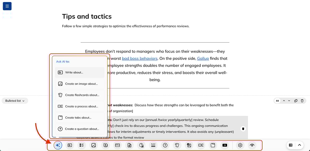Open the bad boss behaviors link
This screenshot has height=151, width=310.
pyautogui.click(x=140, y=58)
